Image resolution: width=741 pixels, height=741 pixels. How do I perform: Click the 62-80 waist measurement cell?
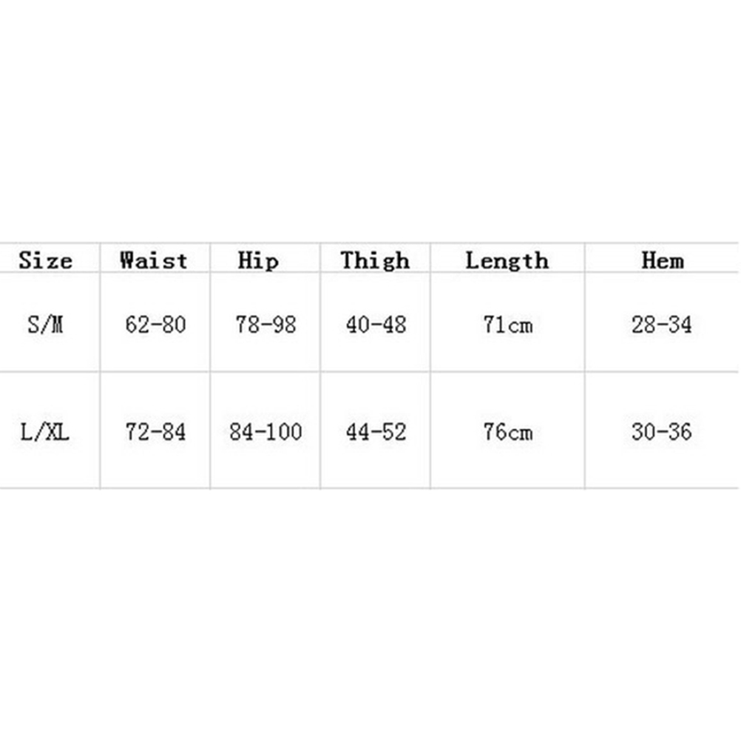click(155, 324)
